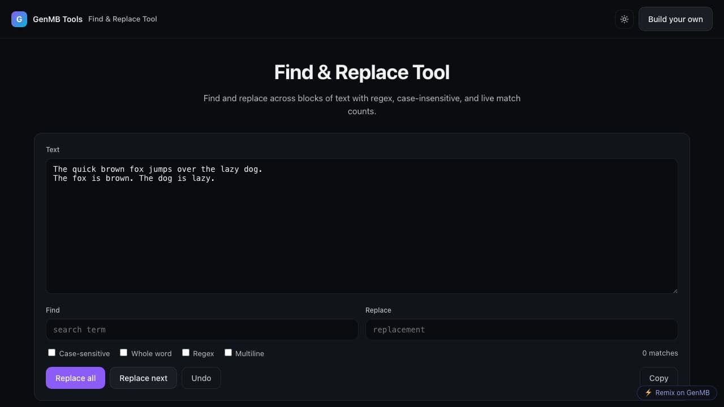Grab the text area resize handle
Screen dimensions: 724x407
point(674,290)
